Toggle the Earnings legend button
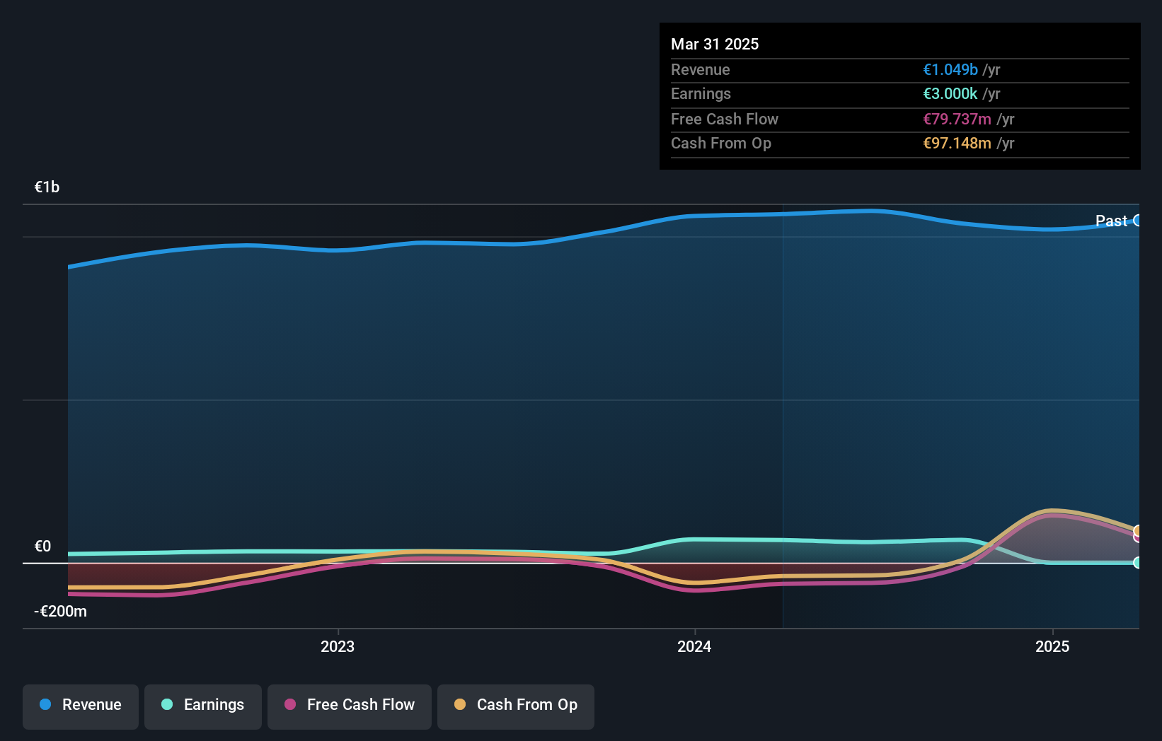The height and width of the screenshot is (741, 1162). (203, 706)
